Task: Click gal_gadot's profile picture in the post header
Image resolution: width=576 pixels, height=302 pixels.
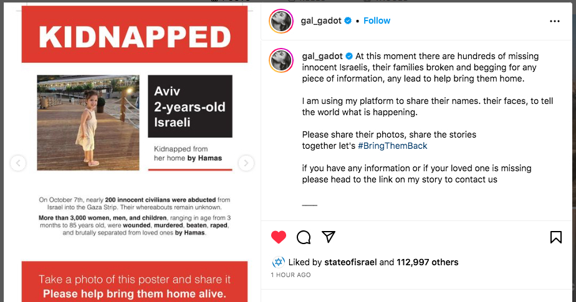Action: [281, 21]
